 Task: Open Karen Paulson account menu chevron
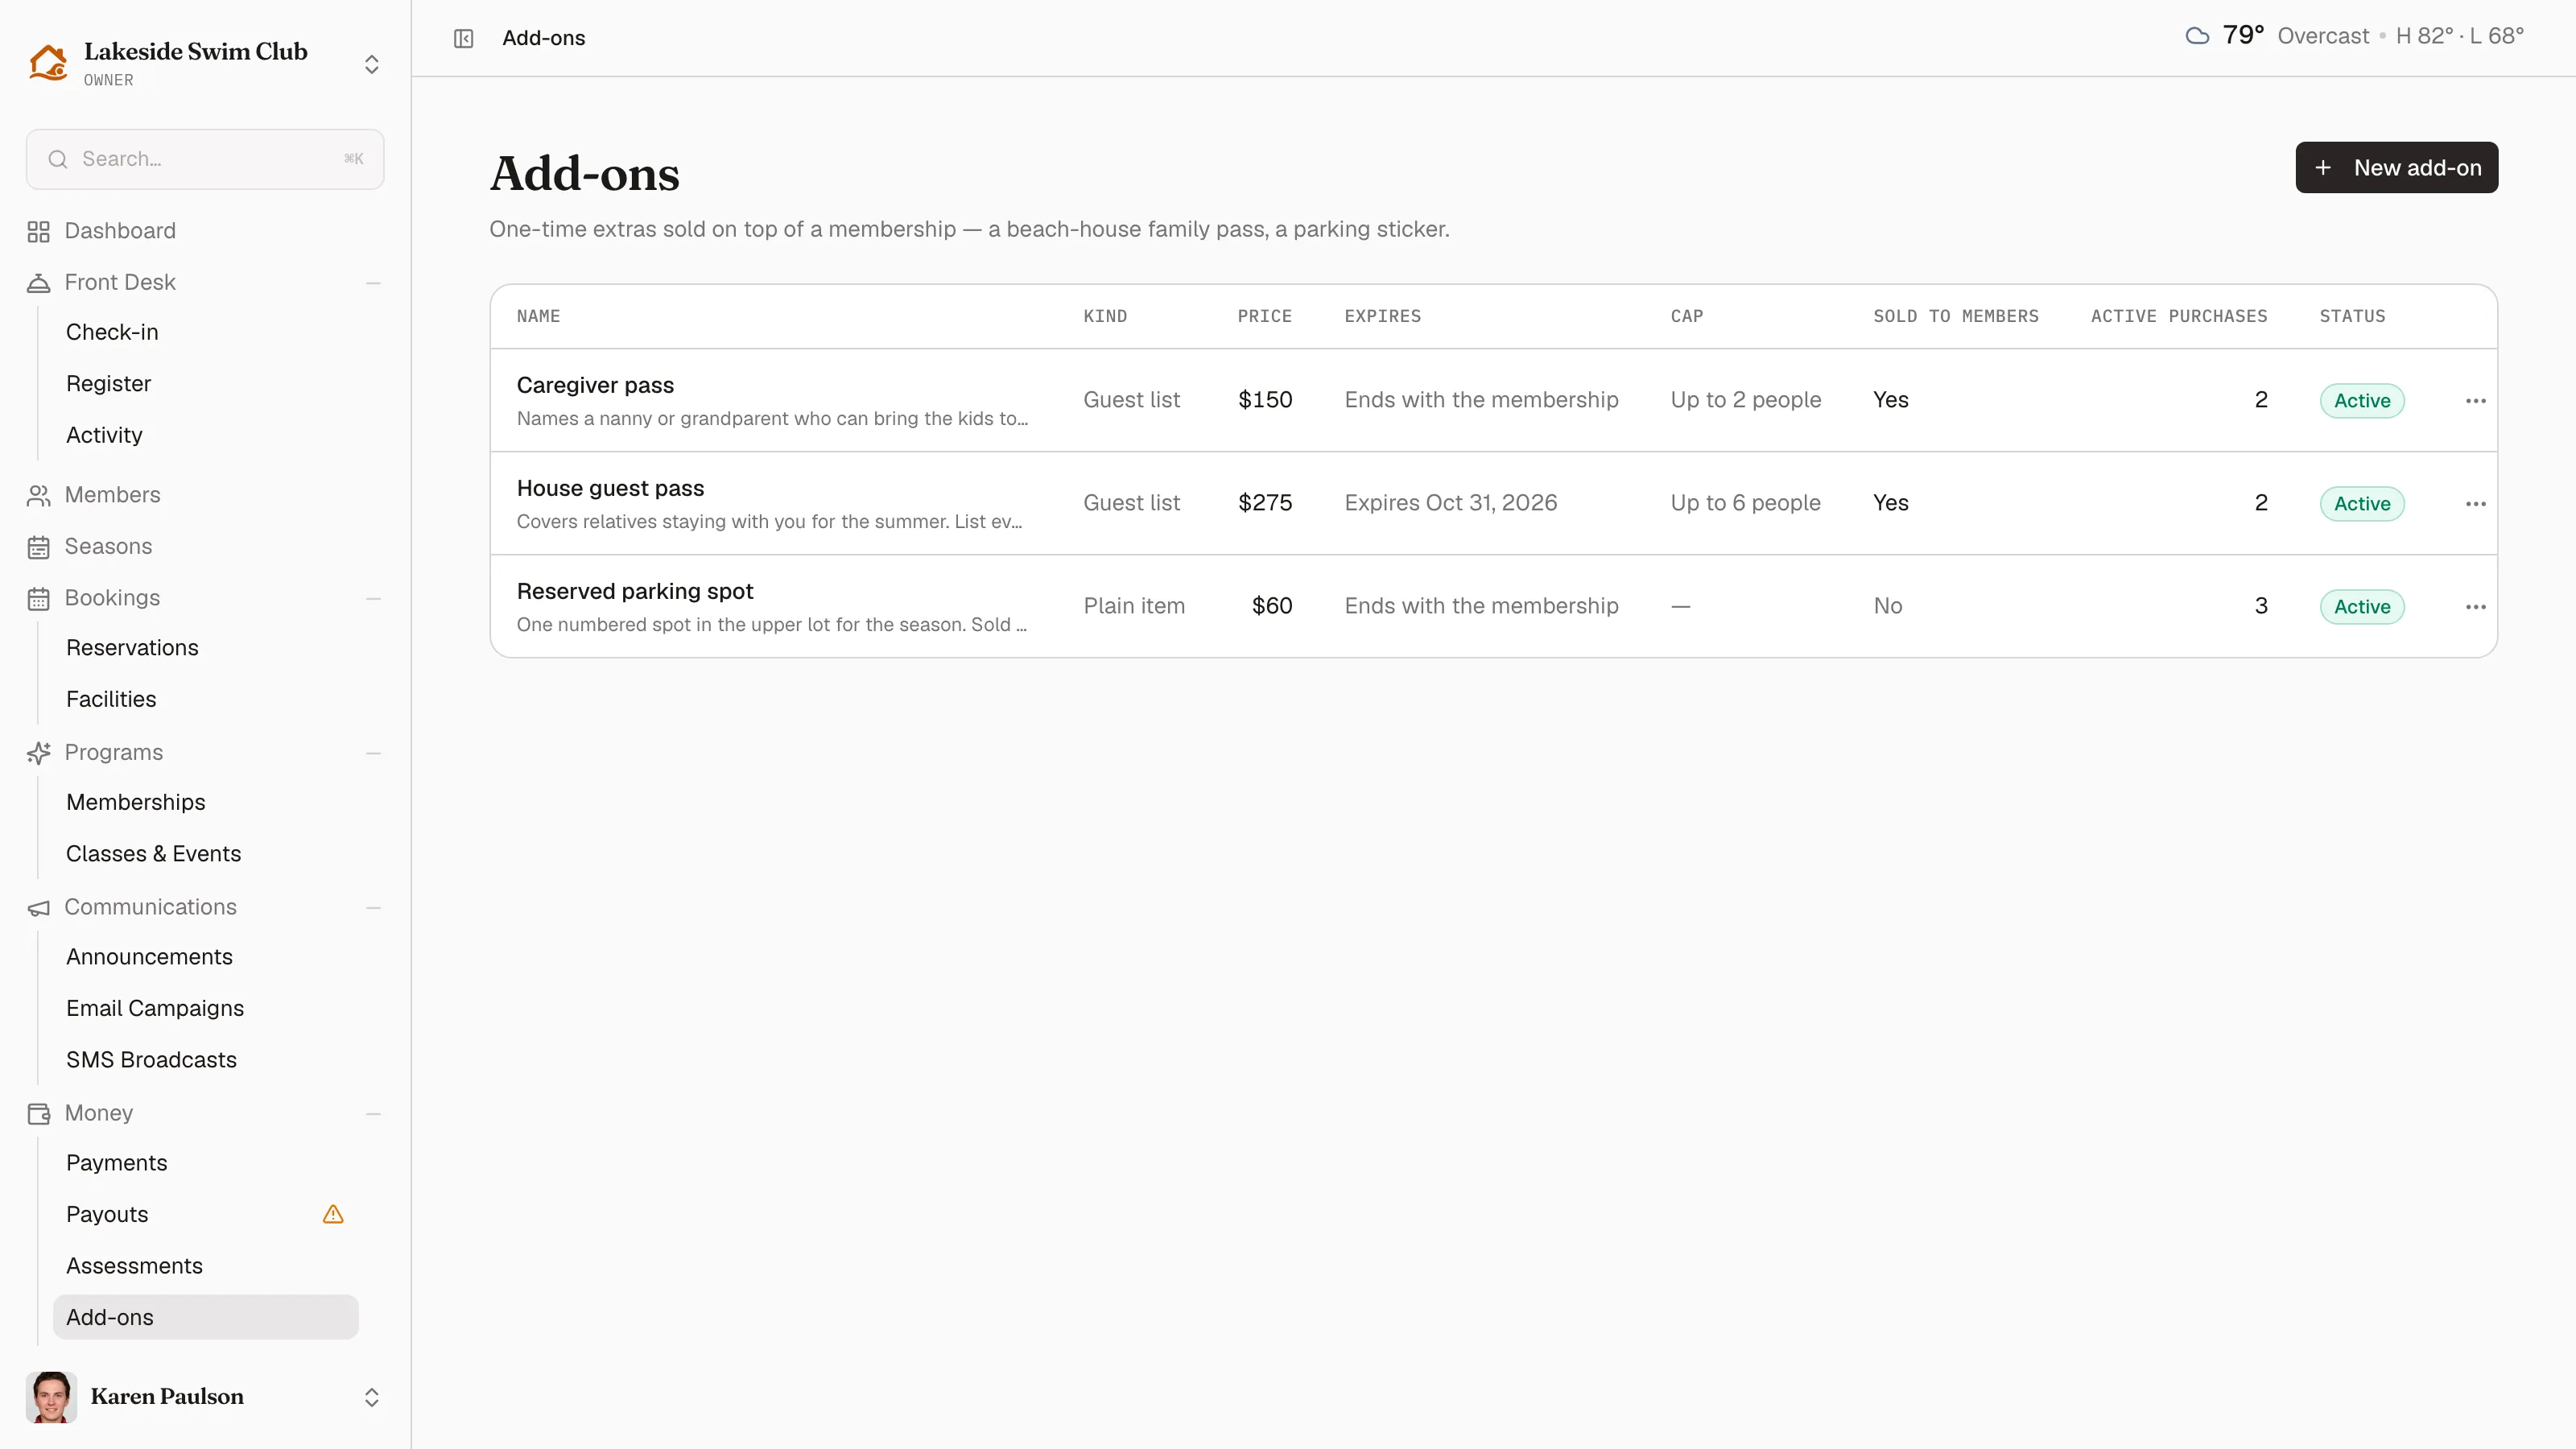pos(372,1397)
